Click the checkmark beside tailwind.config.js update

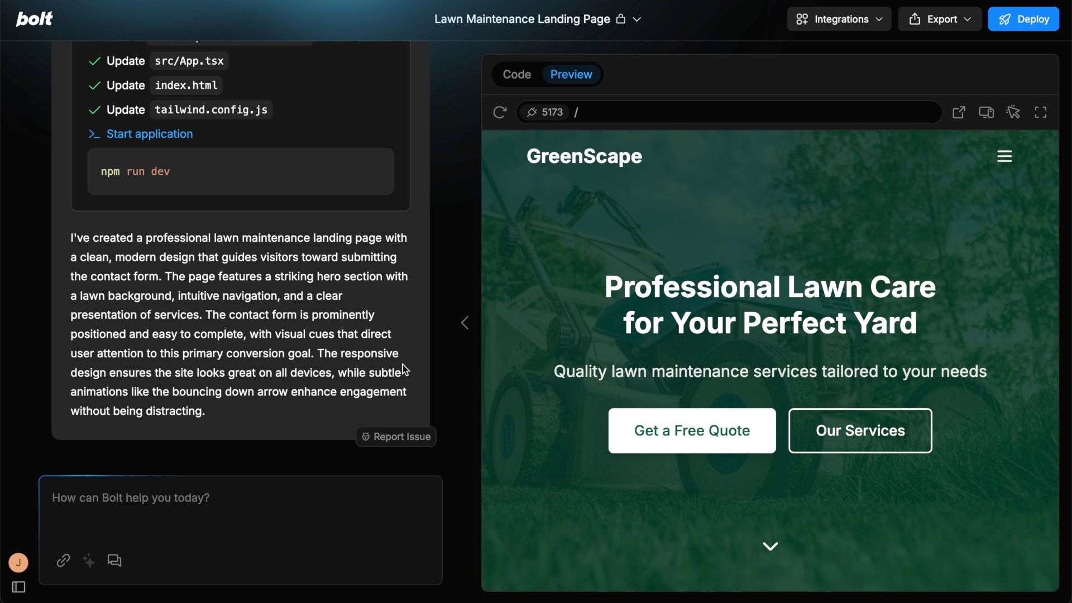95,110
